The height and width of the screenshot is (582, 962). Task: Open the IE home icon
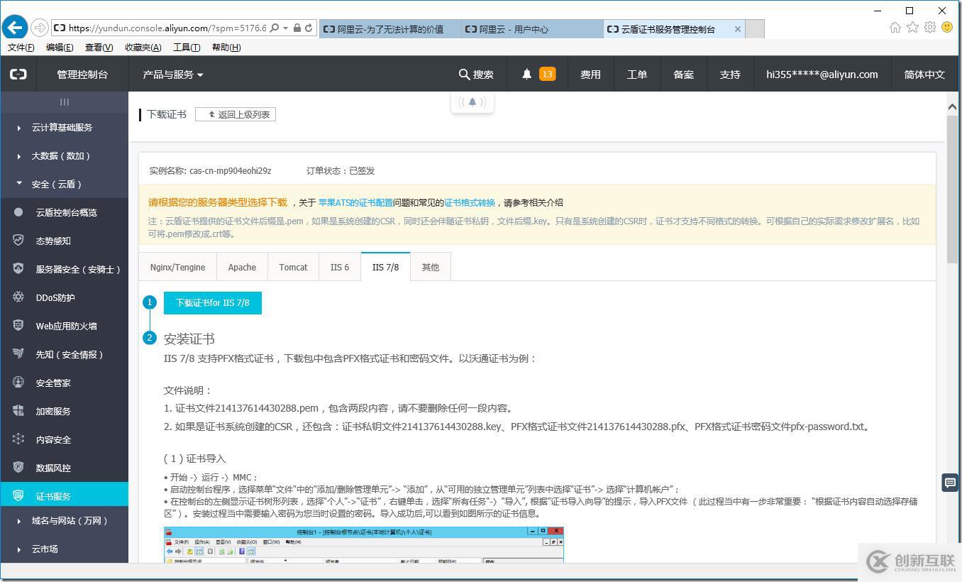tap(895, 28)
